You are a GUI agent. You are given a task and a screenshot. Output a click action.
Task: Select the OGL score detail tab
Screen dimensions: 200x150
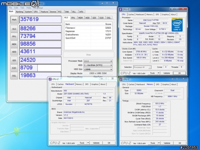pyautogui.click(x=108, y=18)
